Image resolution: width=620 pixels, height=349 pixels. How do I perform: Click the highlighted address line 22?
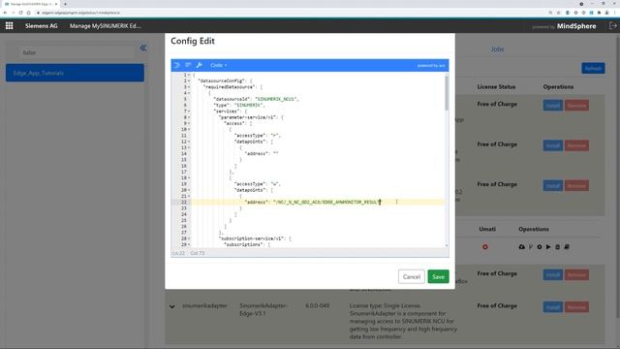pos(318,203)
